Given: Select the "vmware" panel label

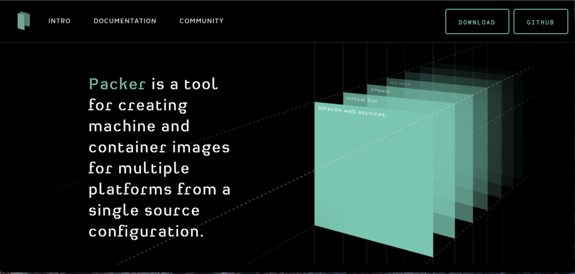Looking at the screenshot, I should (380, 90).
